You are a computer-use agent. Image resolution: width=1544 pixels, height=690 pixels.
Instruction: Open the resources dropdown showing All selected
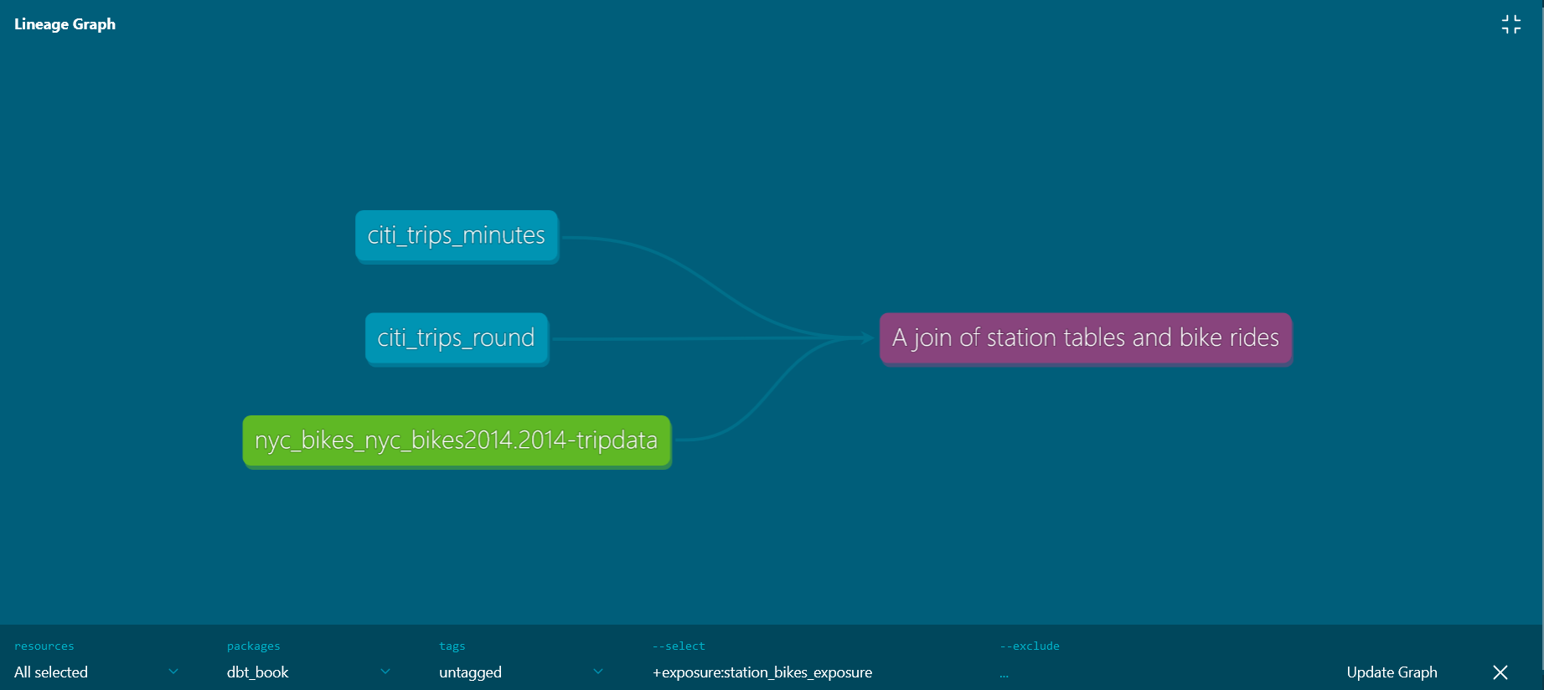pos(96,672)
